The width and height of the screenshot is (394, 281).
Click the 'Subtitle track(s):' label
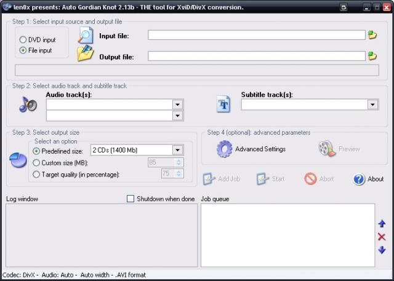pyautogui.click(x=267, y=95)
